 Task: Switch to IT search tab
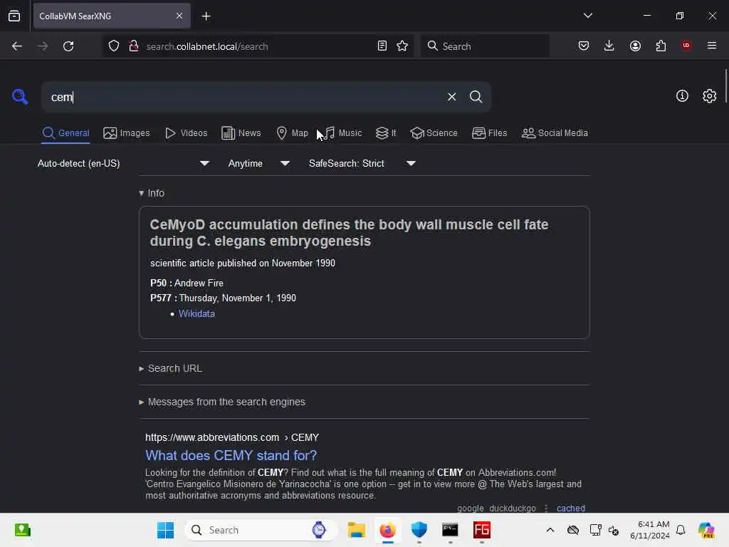click(x=386, y=133)
